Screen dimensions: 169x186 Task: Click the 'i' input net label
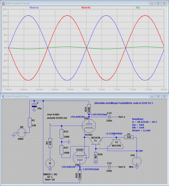[50, 124]
